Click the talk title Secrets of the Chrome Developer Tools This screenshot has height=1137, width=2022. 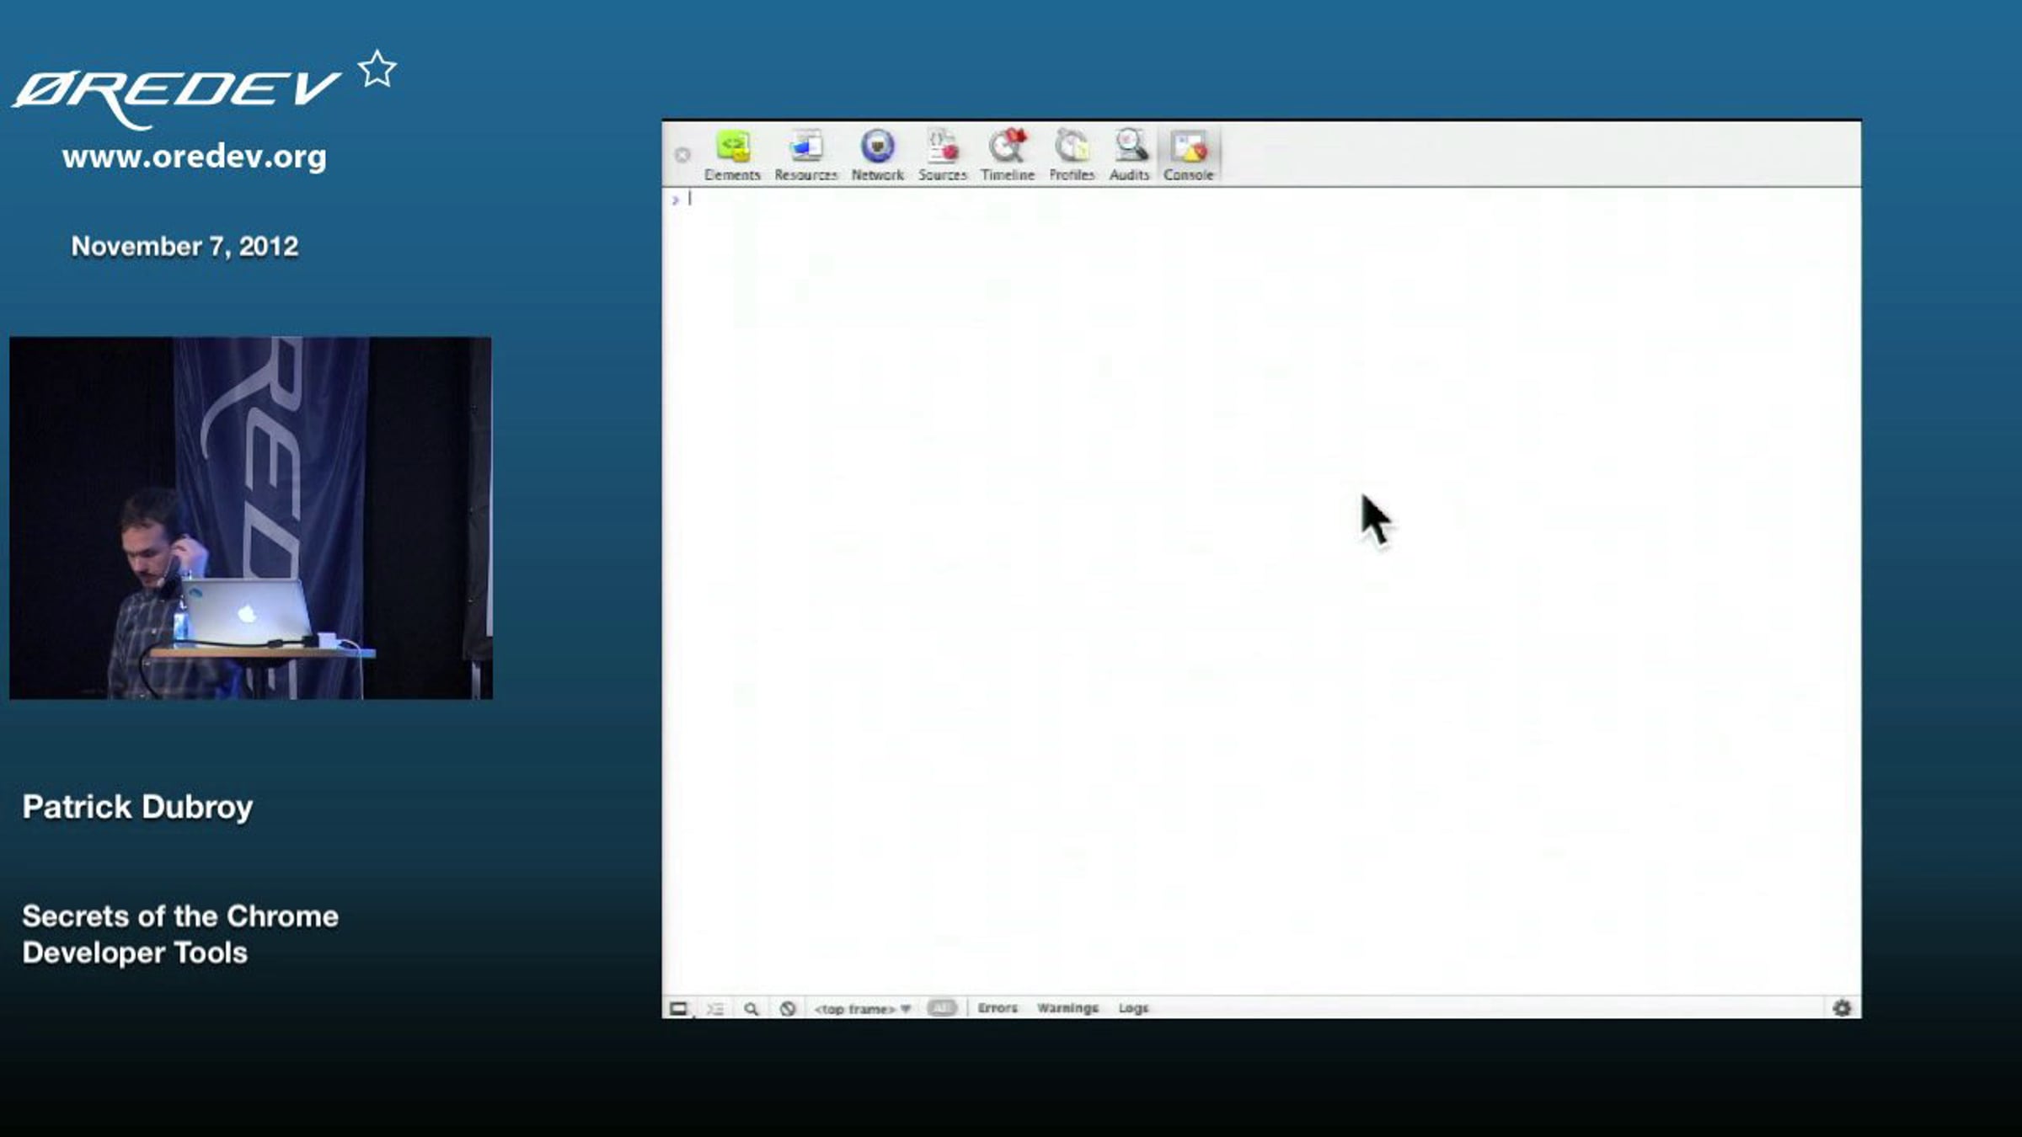click(x=180, y=934)
